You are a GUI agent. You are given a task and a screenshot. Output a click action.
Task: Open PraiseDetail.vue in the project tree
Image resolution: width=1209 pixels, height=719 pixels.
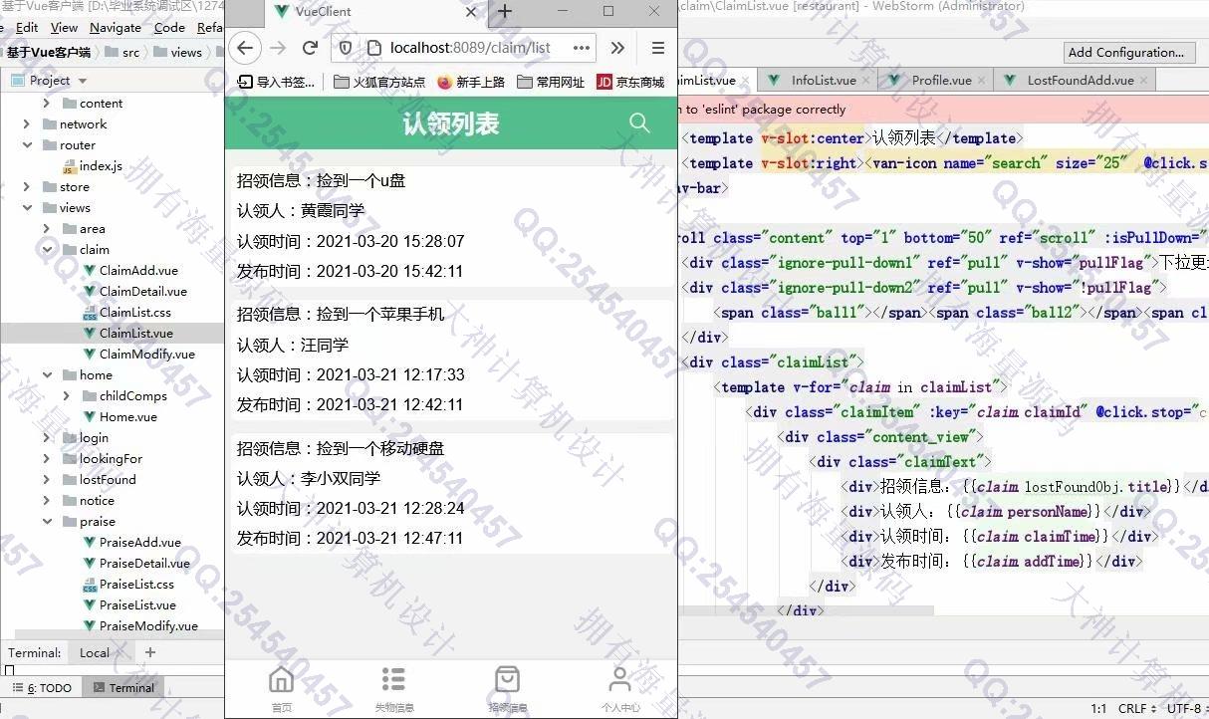pyautogui.click(x=136, y=563)
